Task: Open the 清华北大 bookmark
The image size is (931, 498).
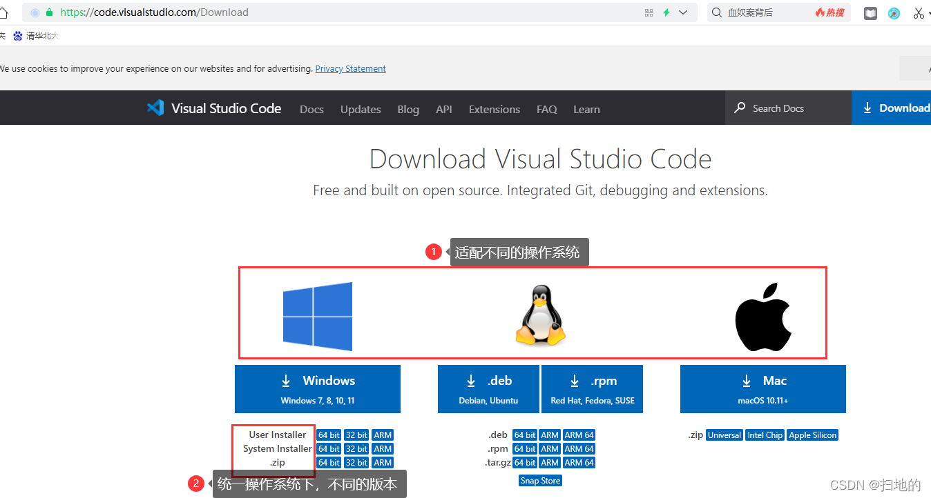Action: point(35,36)
